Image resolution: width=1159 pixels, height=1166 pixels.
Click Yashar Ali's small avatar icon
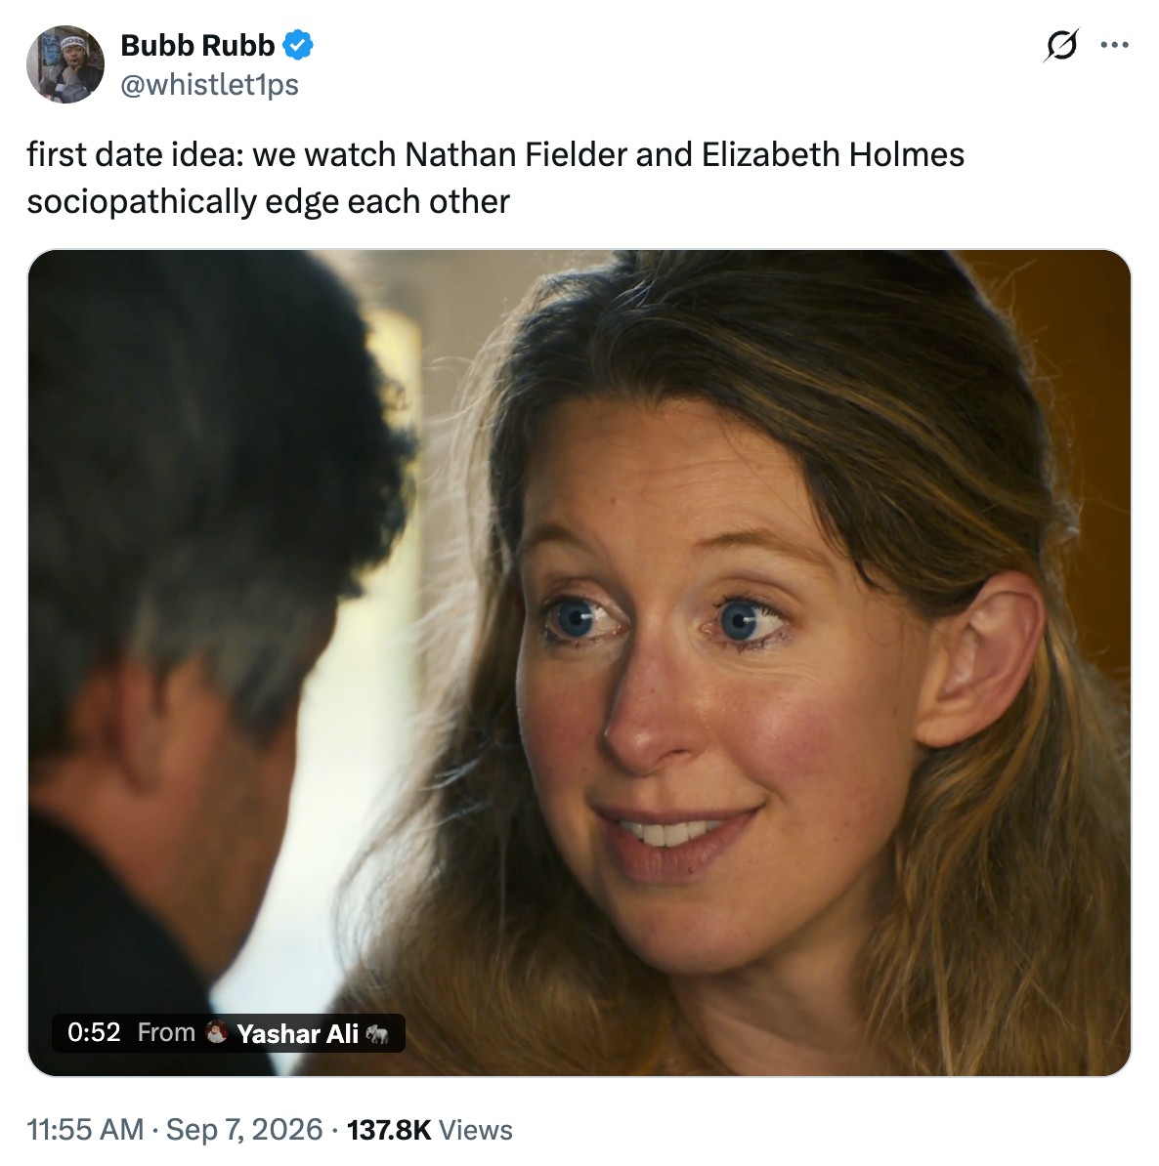(x=217, y=1032)
